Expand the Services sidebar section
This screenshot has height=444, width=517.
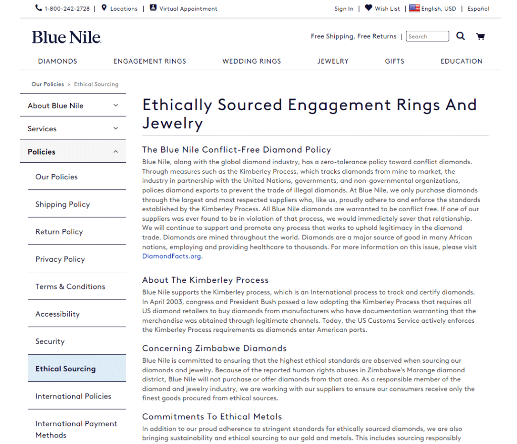coord(73,128)
